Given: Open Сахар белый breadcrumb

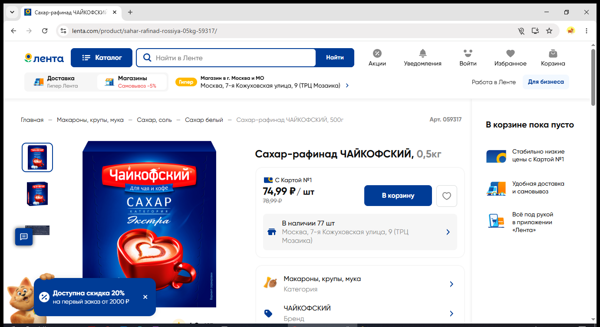Looking at the screenshot, I should (204, 120).
